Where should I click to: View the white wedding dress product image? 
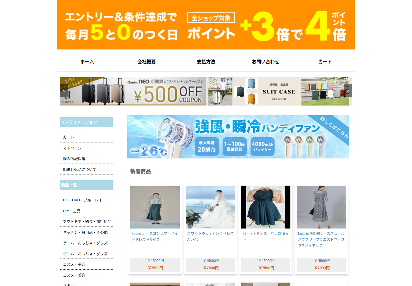click(x=210, y=207)
